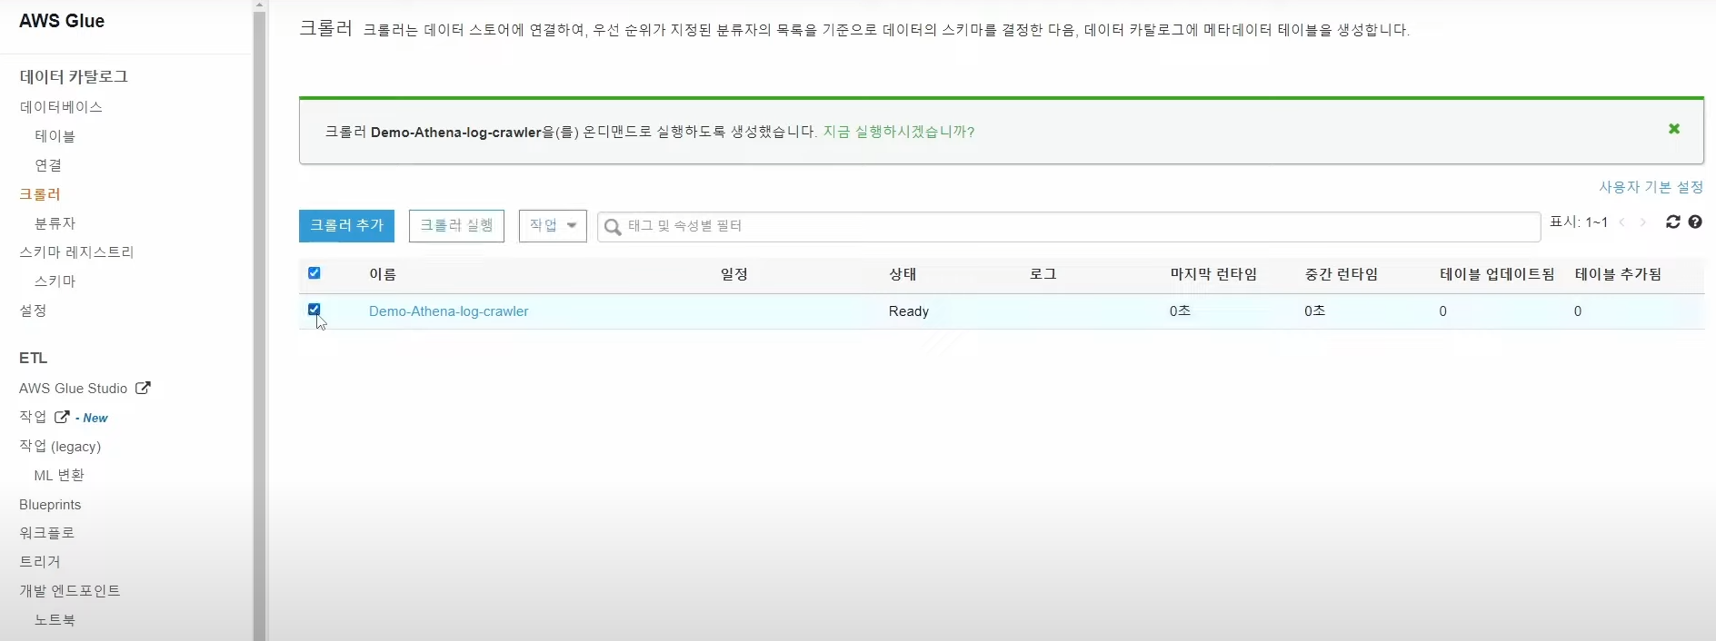Sort by the 상태 column header
This screenshot has width=1716, height=641.
coord(903,274)
